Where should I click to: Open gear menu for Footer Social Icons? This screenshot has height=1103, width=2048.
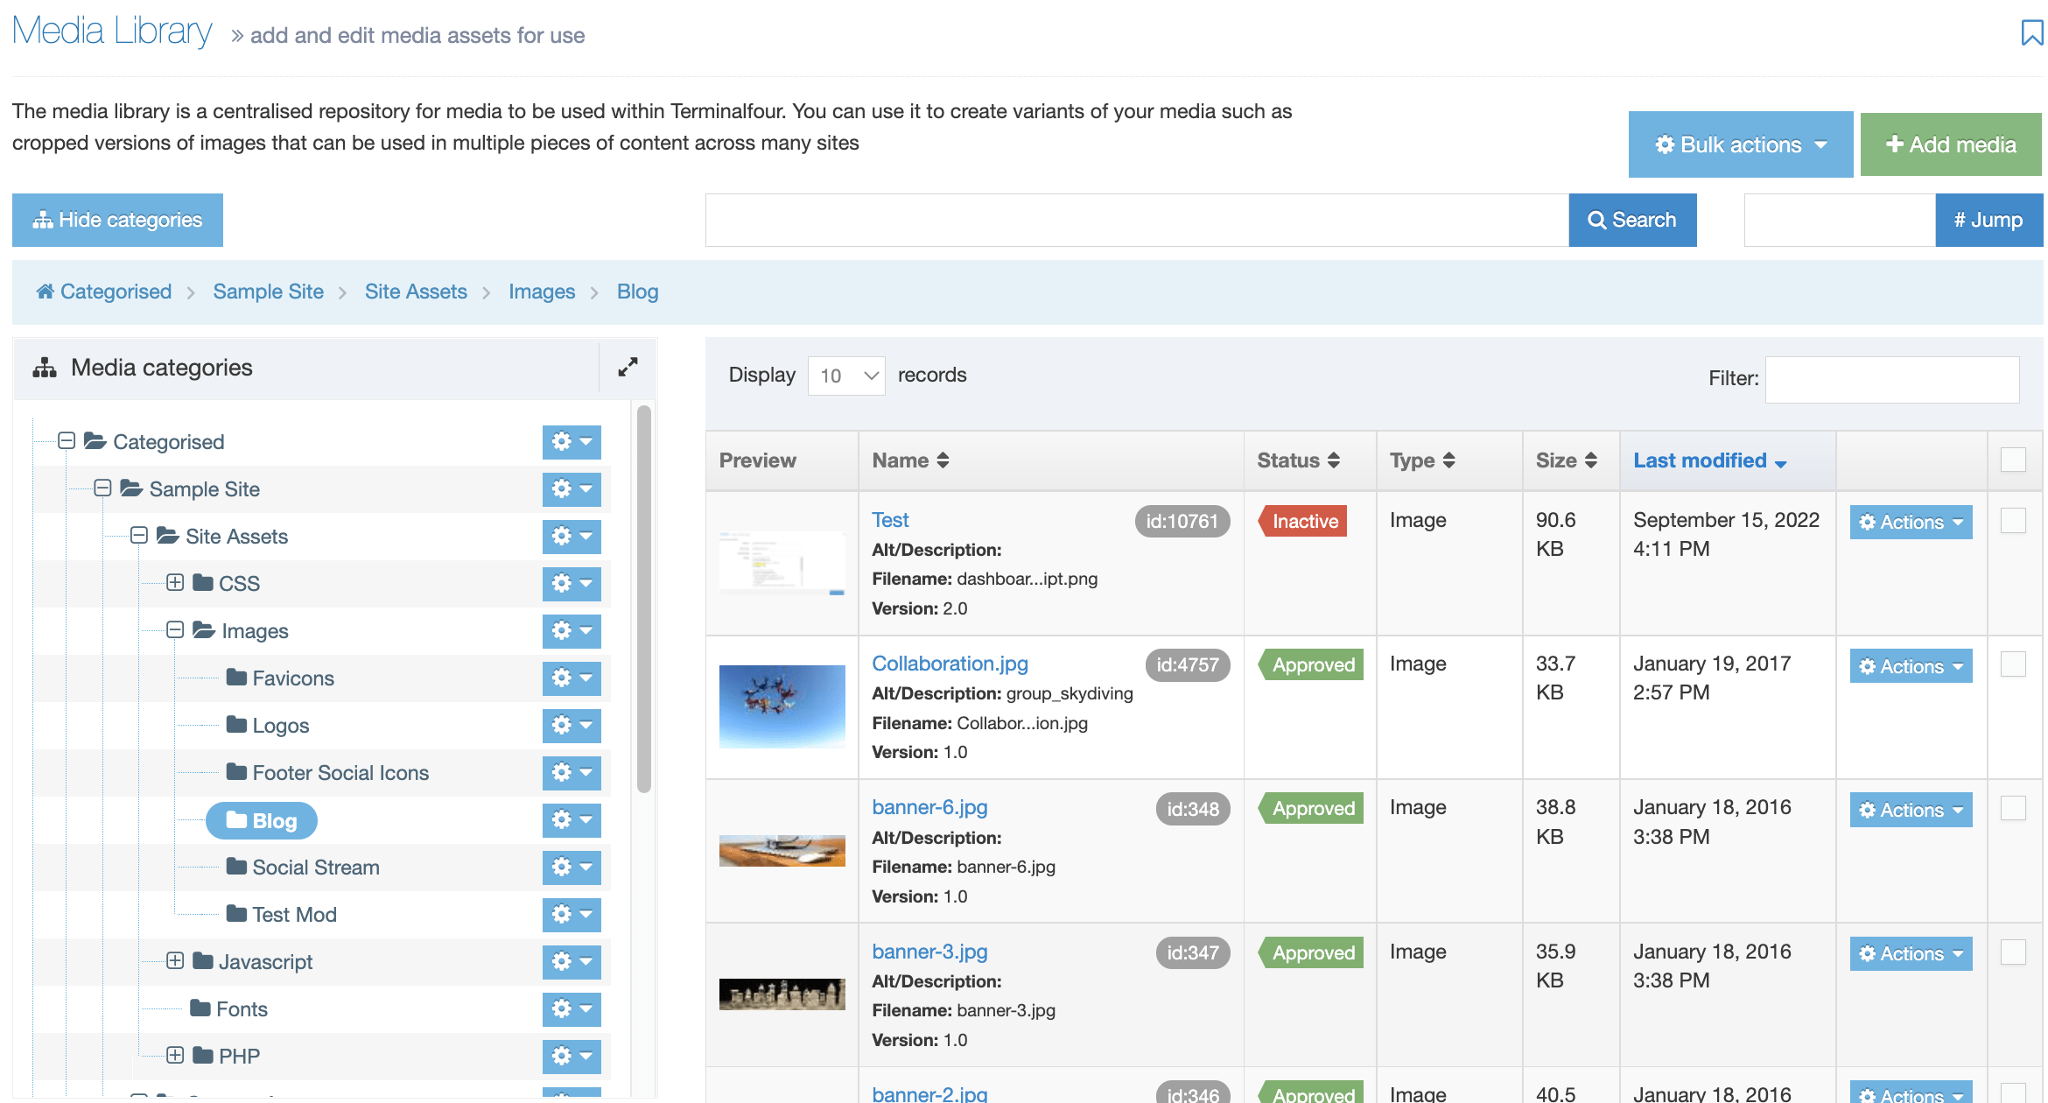(572, 773)
